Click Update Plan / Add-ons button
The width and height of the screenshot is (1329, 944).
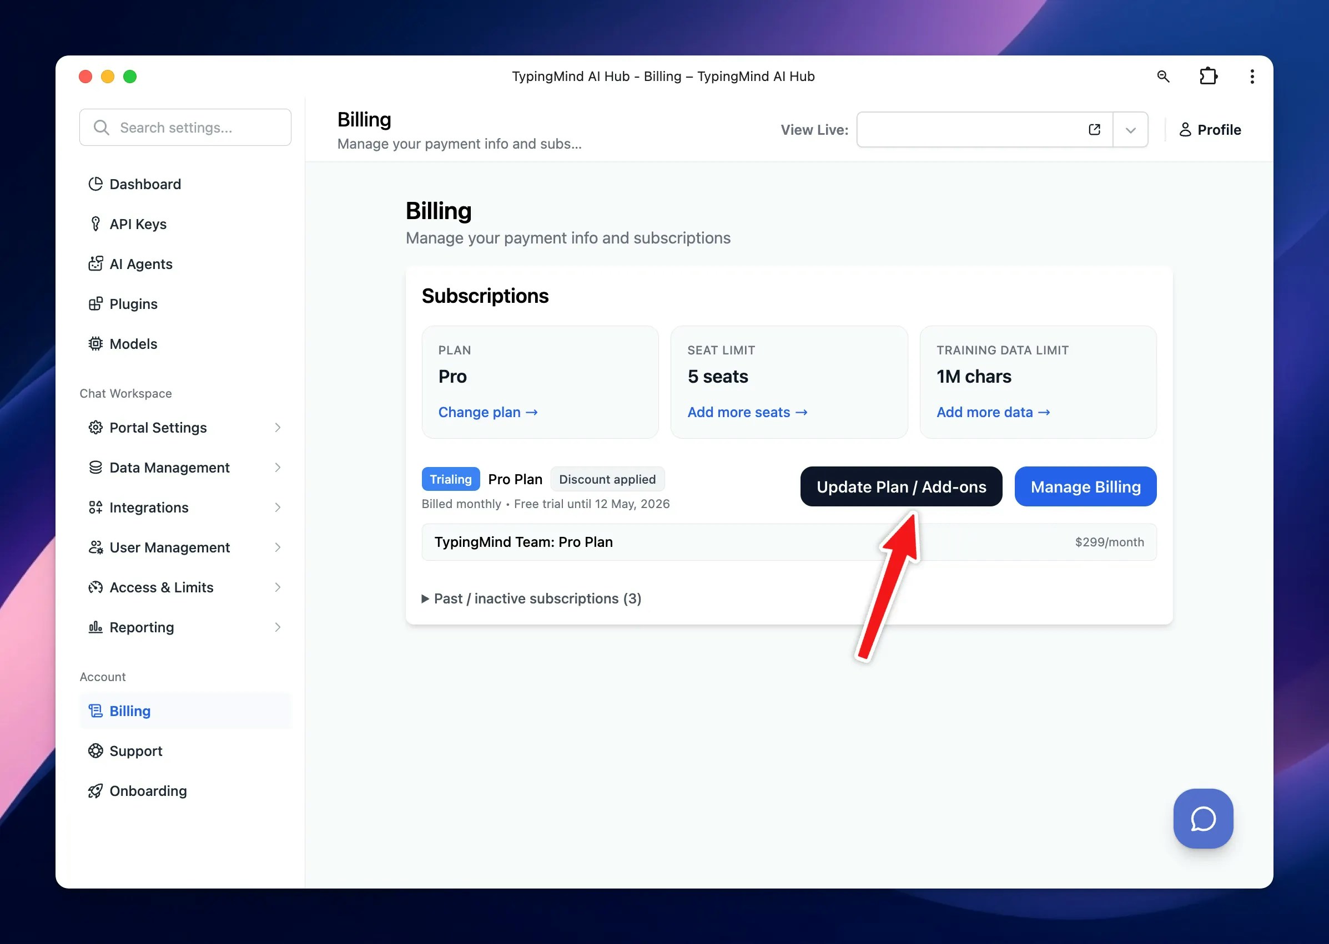[x=901, y=486]
